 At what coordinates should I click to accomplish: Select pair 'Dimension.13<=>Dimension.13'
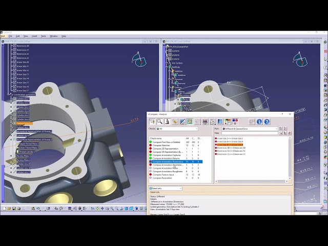tap(231, 154)
